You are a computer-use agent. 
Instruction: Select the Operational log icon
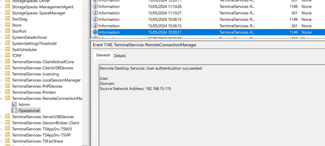[14, 111]
